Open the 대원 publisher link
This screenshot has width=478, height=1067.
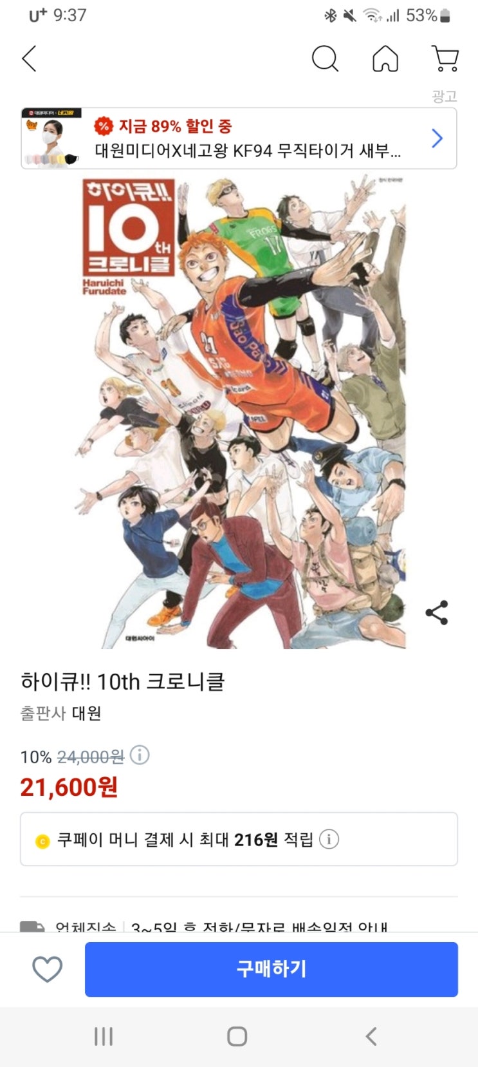86,713
